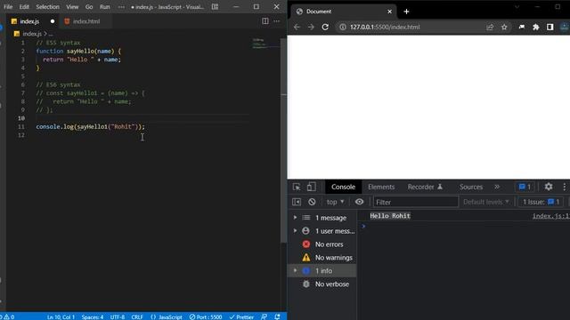Screen dimensions: 570x320
Task: Click the Prettier status item
Action: [x=241, y=316]
